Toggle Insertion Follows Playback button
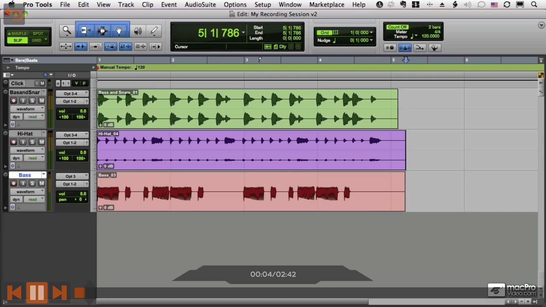This screenshot has height=307, width=546. pyautogui.click(x=155, y=46)
